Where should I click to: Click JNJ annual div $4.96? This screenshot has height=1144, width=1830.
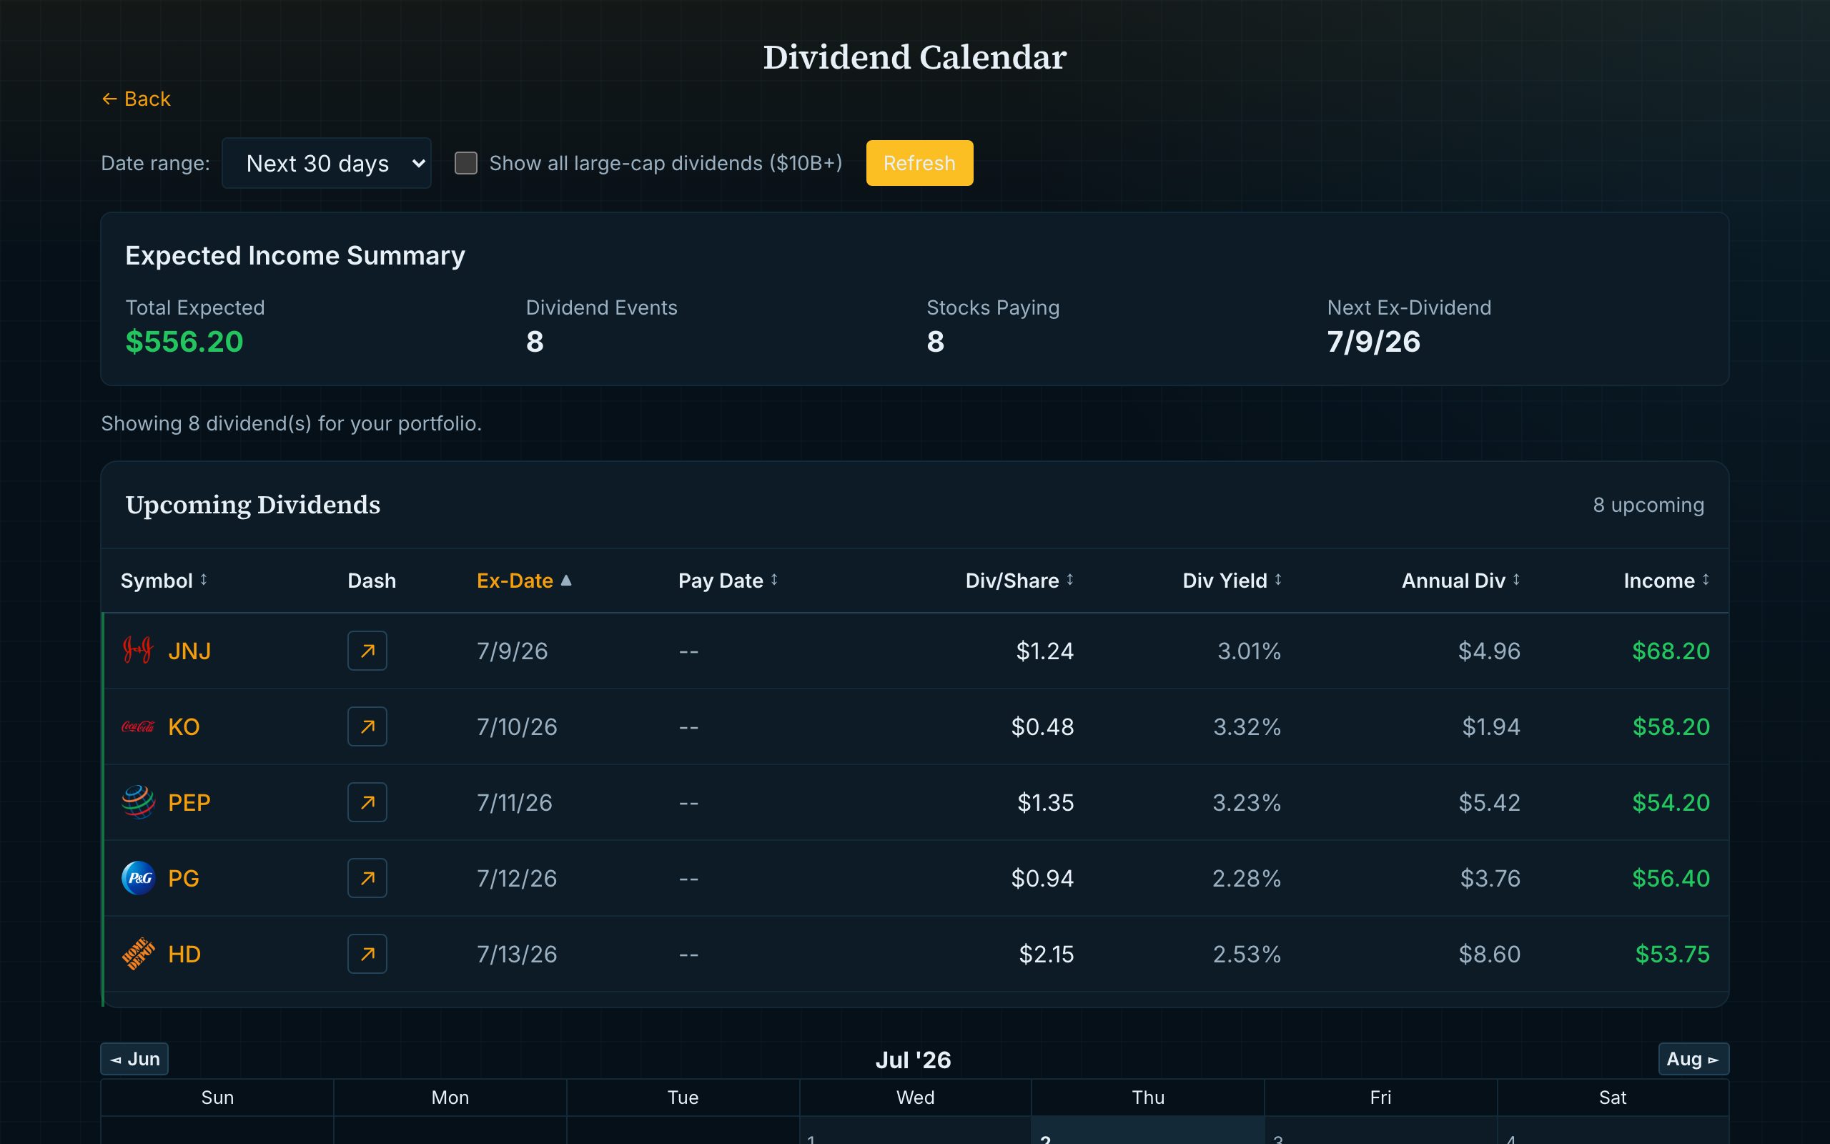coord(1489,651)
